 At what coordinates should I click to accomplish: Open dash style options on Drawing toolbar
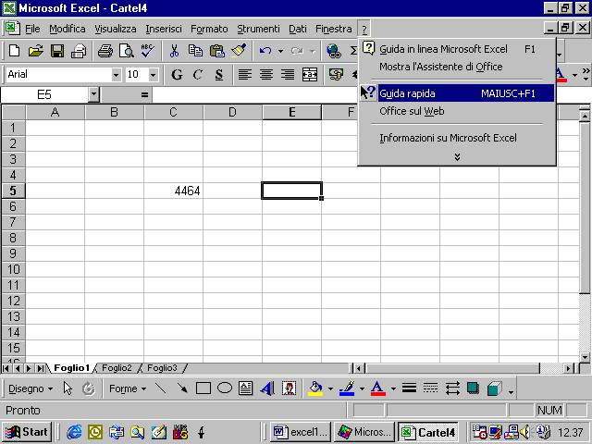coord(430,388)
